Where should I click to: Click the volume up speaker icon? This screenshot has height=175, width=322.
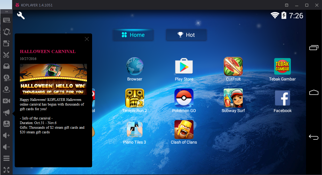pyautogui.click(x=6, y=135)
